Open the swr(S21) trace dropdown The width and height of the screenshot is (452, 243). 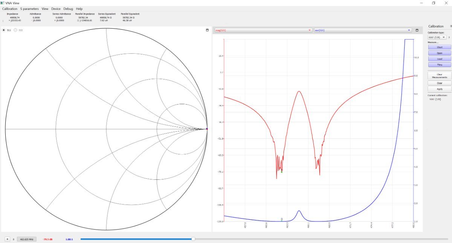coord(362,30)
